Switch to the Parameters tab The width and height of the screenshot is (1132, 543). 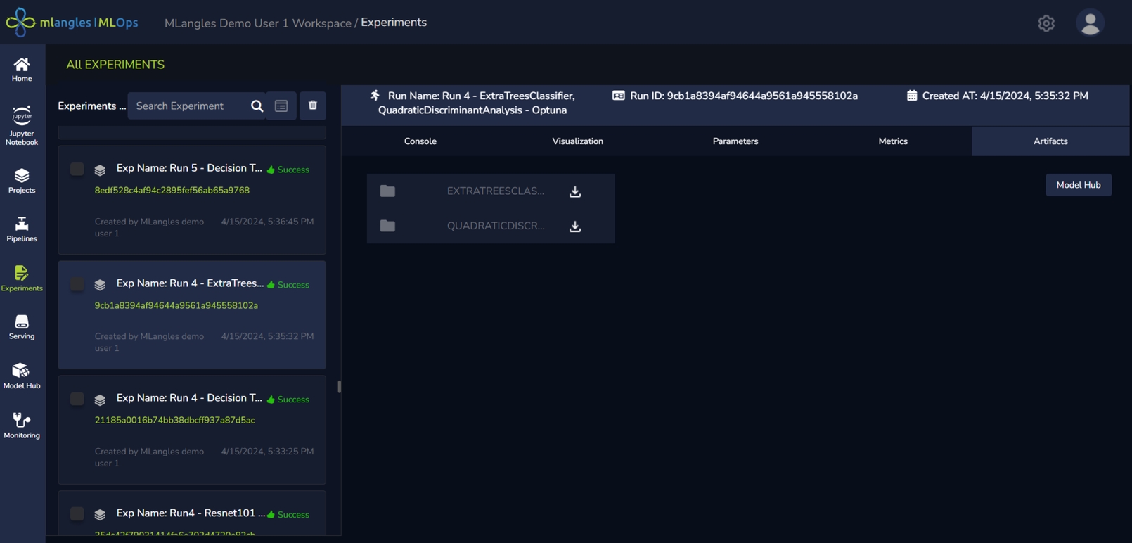click(735, 141)
